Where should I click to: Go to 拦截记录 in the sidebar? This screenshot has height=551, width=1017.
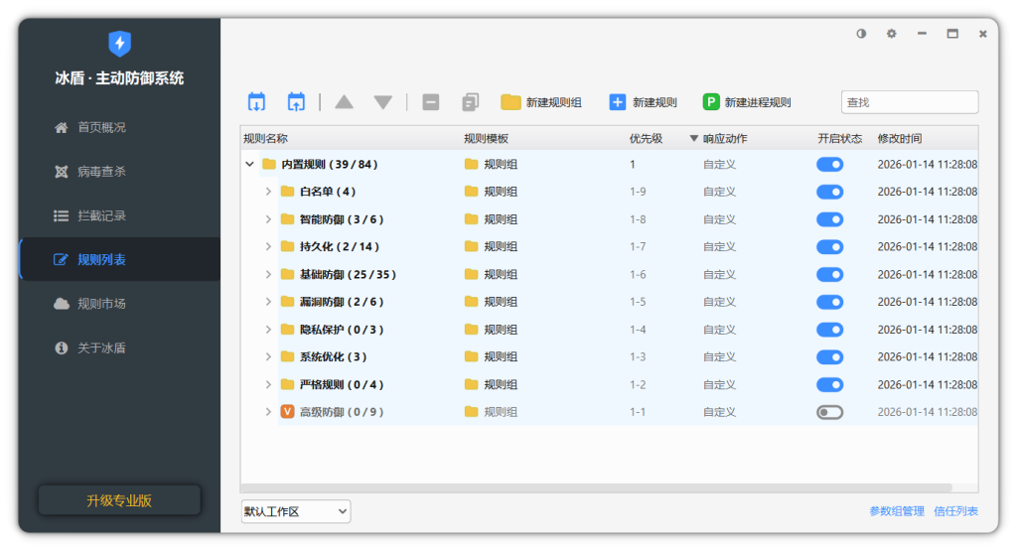tap(101, 215)
